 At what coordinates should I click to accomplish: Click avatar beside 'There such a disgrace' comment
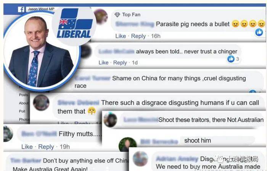tap(41, 103)
